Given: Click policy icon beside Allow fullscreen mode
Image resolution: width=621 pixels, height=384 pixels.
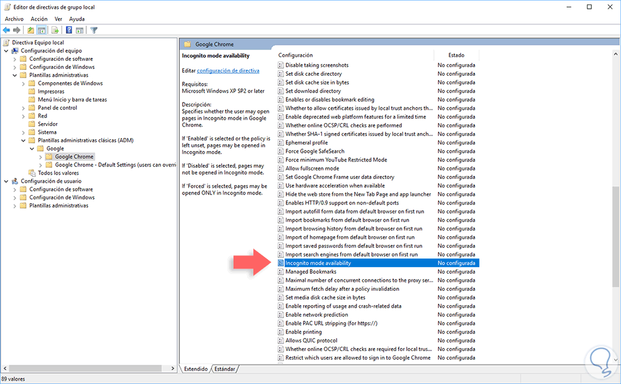Looking at the screenshot, I should click(281, 168).
